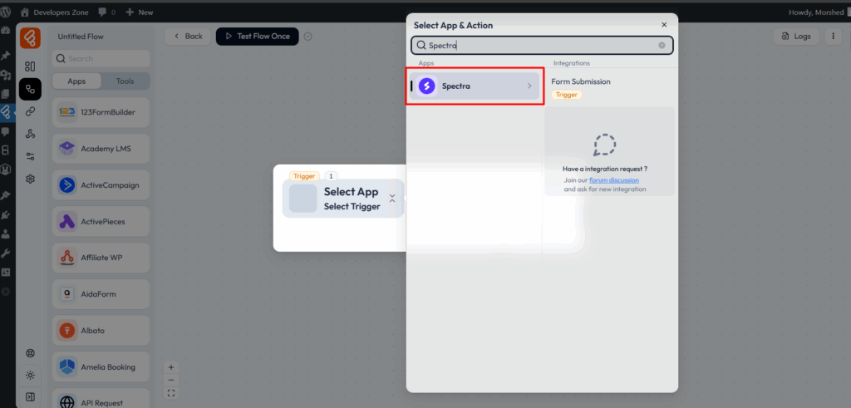
Task: Expand the Select App trigger node chevron
Action: (x=392, y=198)
